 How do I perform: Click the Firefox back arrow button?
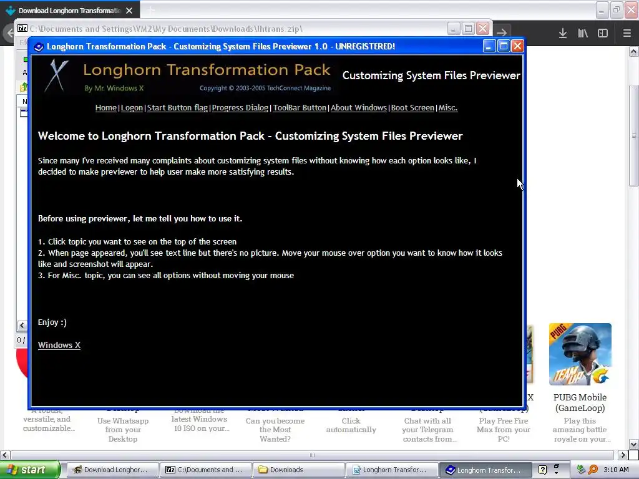coord(10,32)
